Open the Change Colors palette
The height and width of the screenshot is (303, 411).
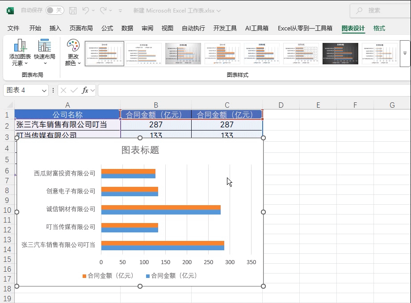click(x=73, y=53)
